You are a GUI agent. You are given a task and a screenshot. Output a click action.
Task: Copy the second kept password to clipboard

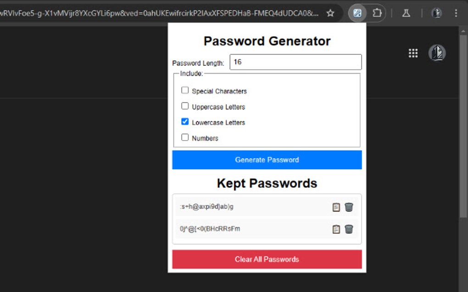pos(336,229)
